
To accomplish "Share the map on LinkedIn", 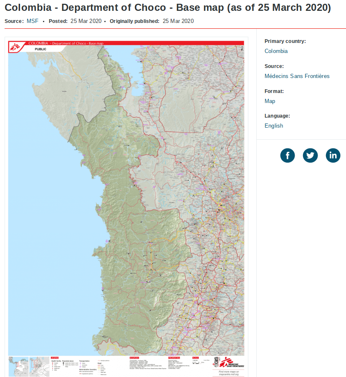I will (333, 155).
